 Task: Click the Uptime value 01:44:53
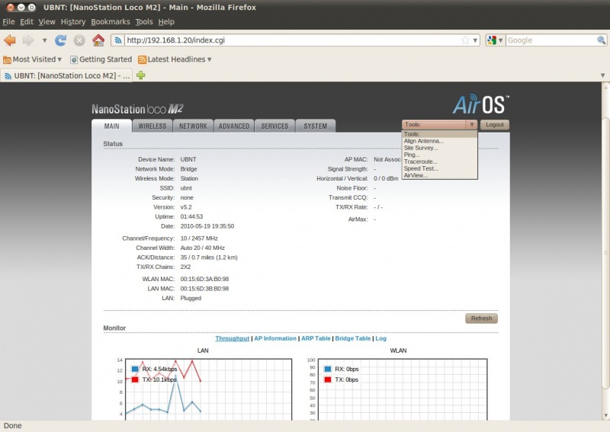[x=191, y=216]
